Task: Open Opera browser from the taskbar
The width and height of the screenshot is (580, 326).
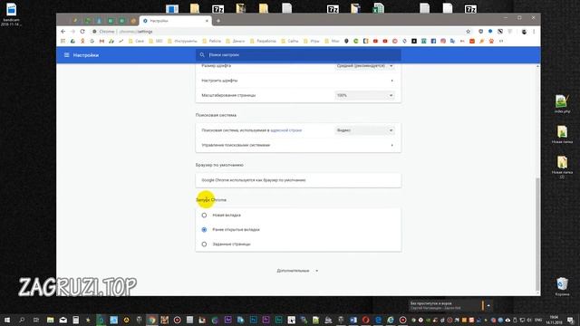Action: 365,320
